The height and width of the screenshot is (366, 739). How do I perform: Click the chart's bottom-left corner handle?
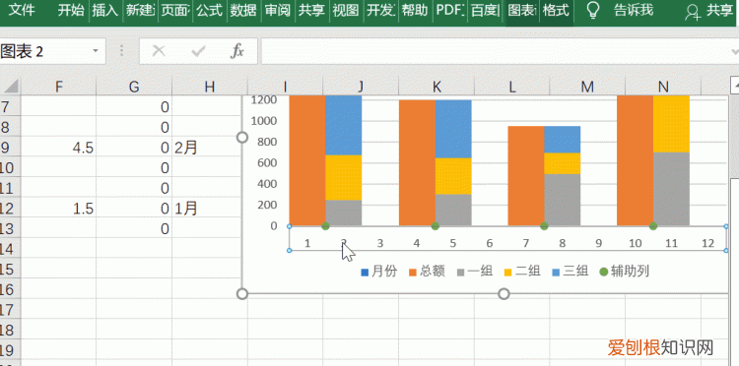tap(242, 293)
